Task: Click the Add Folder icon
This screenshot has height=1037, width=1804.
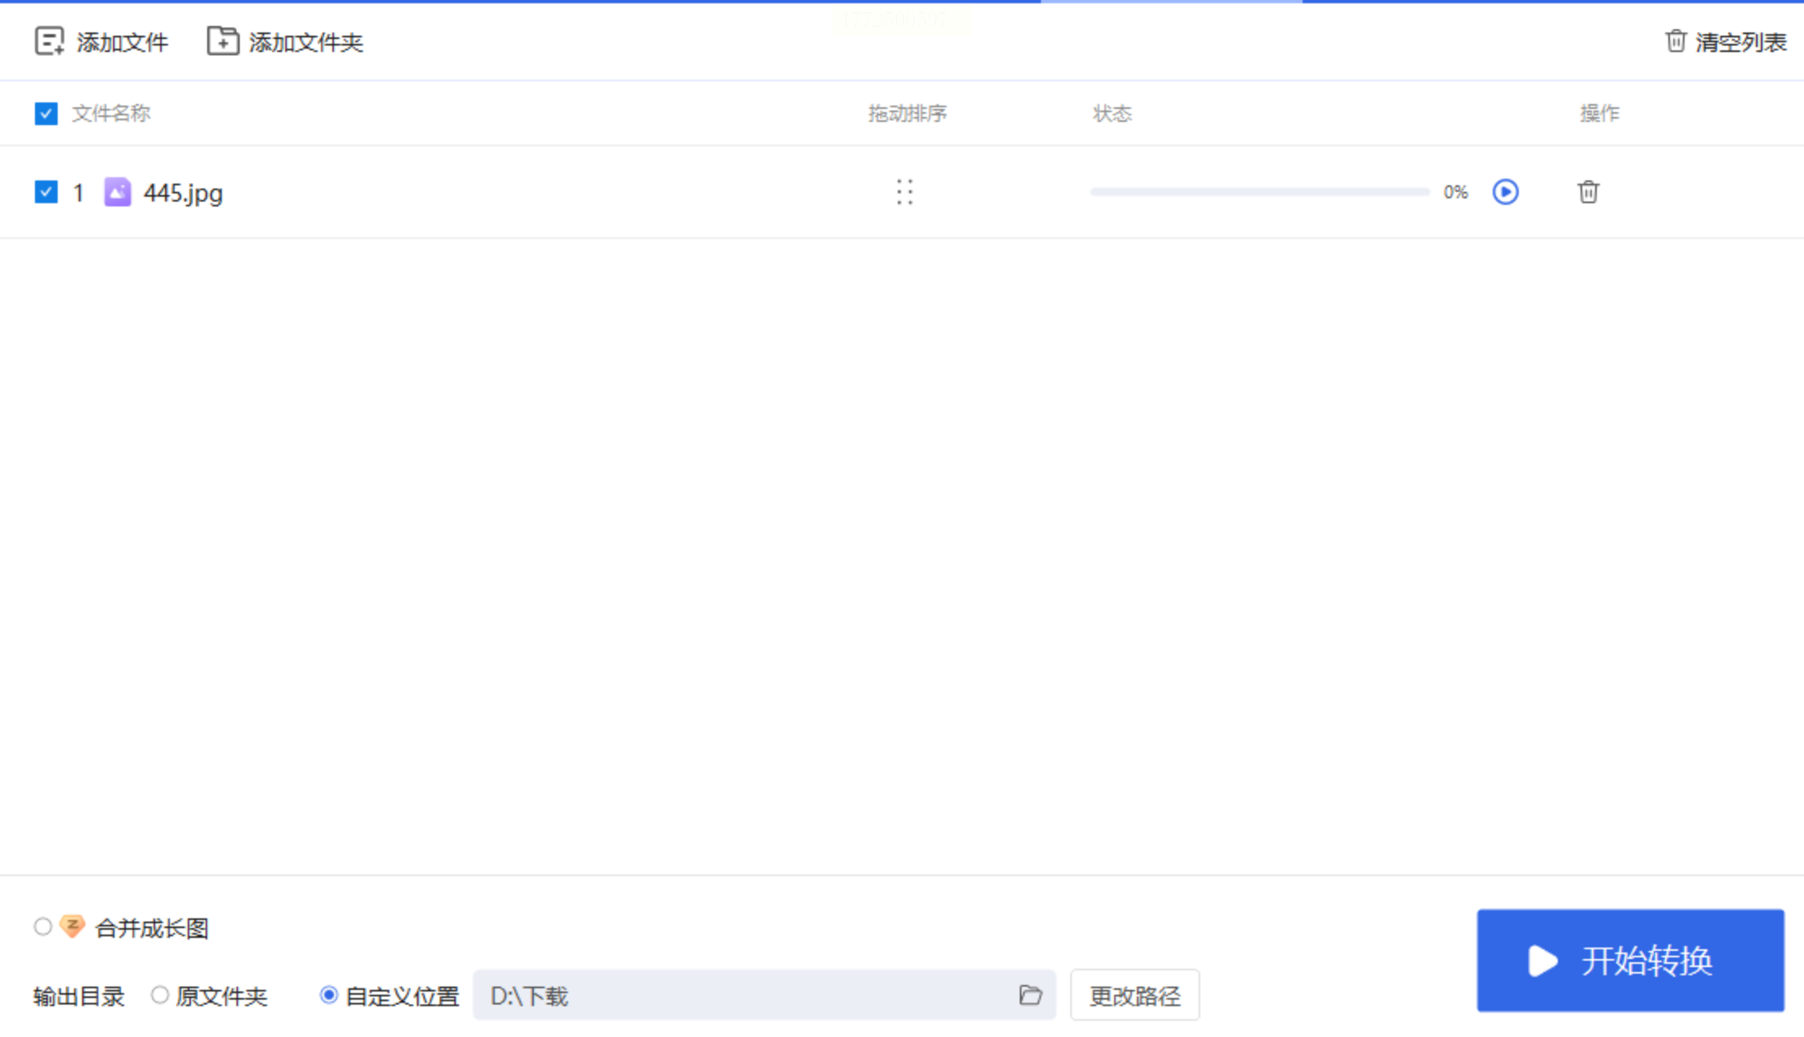Action: pos(223,41)
